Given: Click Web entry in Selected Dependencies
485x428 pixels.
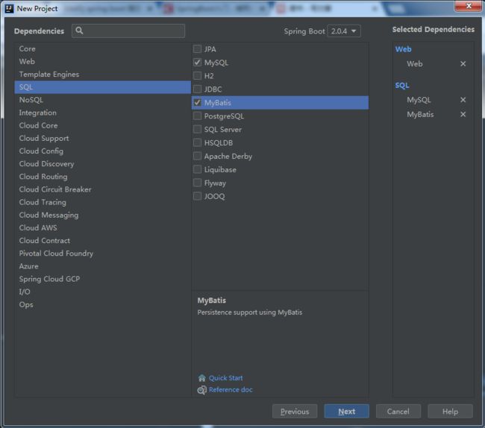Looking at the screenshot, I should point(414,63).
